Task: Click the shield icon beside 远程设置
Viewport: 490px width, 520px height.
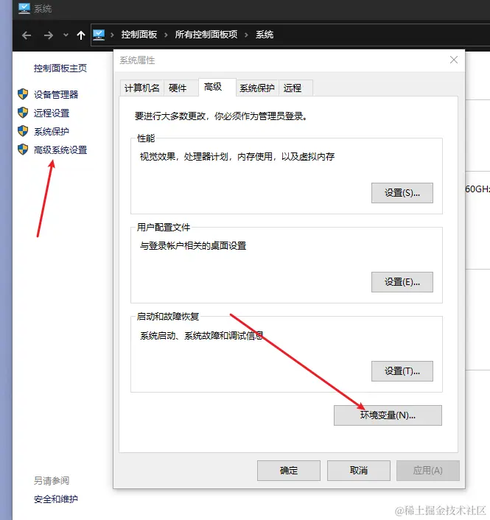Action: 23,113
